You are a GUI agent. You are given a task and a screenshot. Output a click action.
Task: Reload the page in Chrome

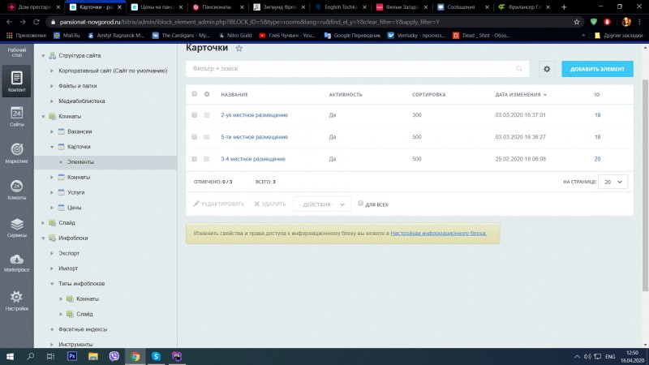37,22
